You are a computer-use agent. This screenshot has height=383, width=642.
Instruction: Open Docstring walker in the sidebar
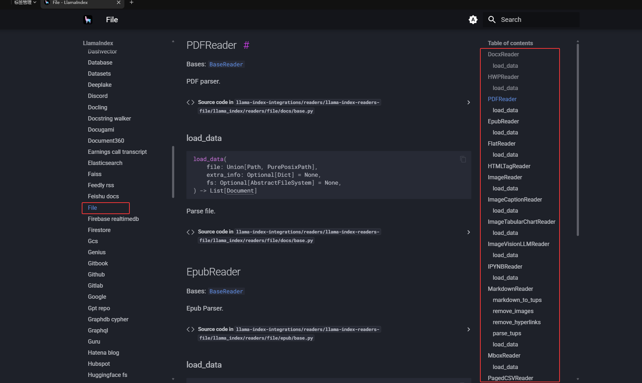[x=109, y=118]
